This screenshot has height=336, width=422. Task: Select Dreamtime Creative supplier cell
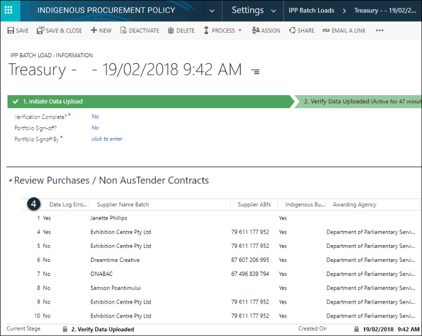coord(115,260)
